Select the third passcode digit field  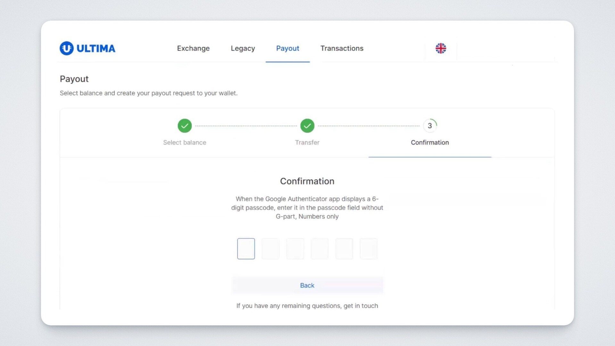point(295,249)
